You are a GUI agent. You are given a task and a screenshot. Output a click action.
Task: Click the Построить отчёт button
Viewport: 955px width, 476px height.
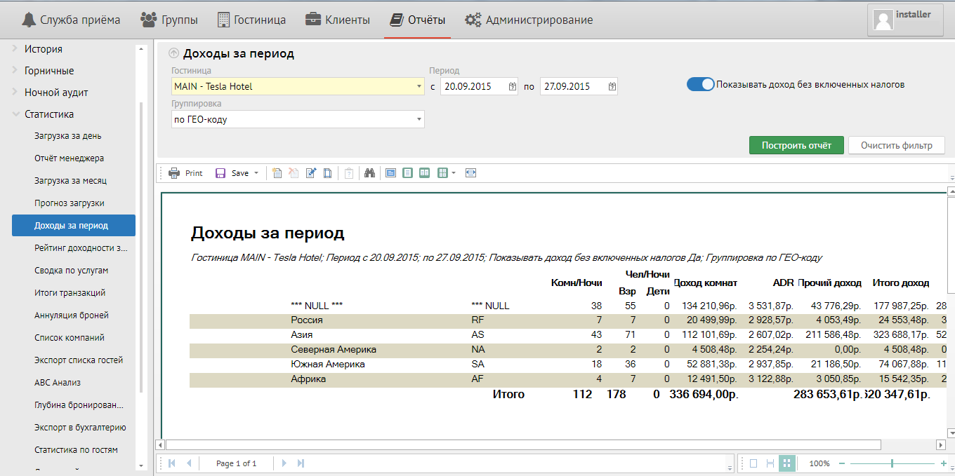pos(796,145)
